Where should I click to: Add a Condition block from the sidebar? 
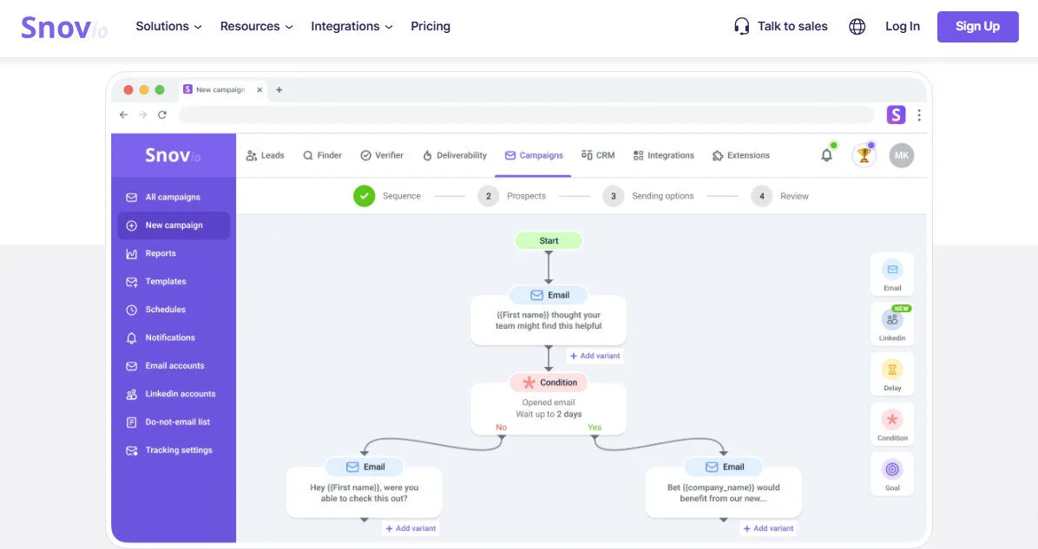892,423
